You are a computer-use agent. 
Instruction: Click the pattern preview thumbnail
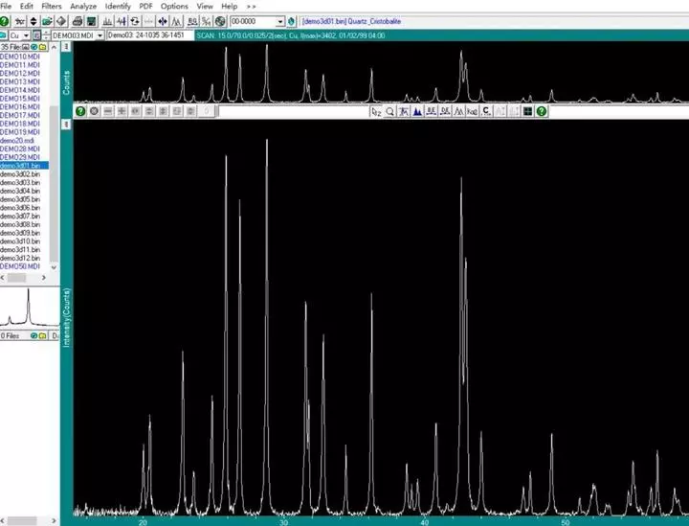tap(29, 309)
